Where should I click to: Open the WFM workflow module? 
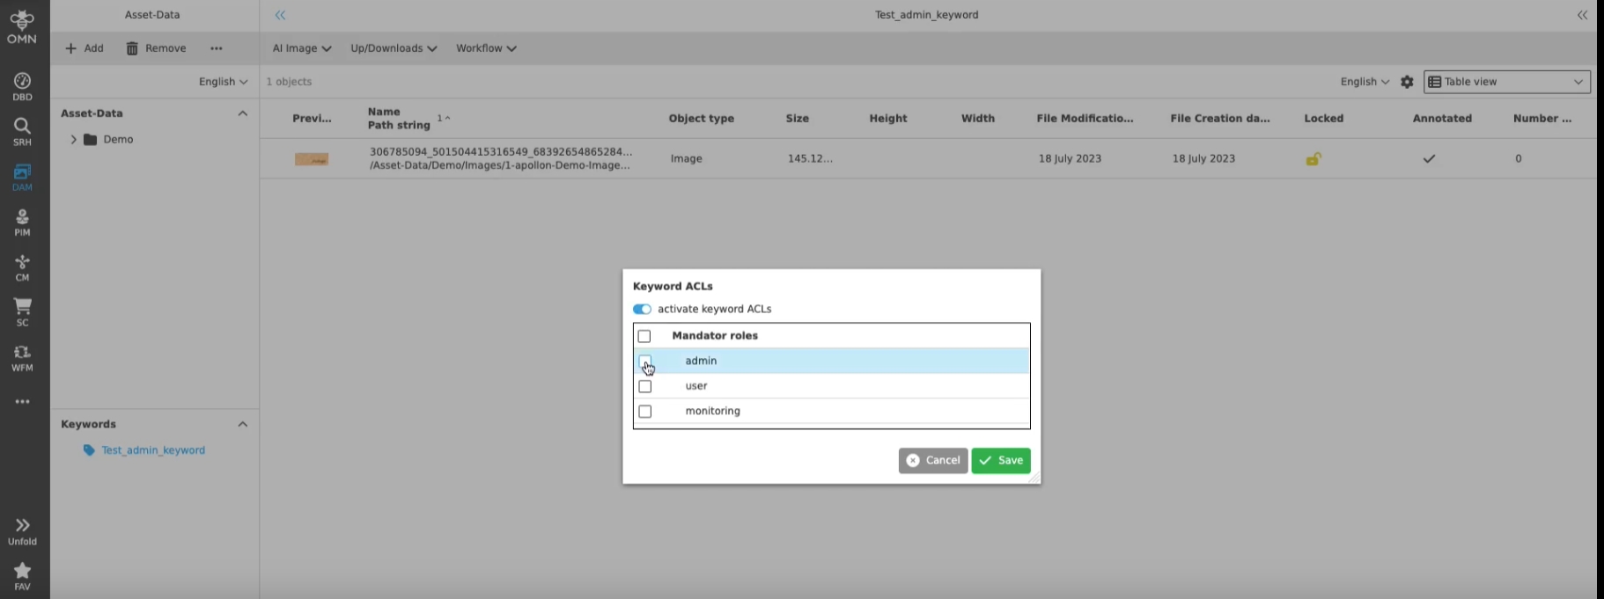22,357
